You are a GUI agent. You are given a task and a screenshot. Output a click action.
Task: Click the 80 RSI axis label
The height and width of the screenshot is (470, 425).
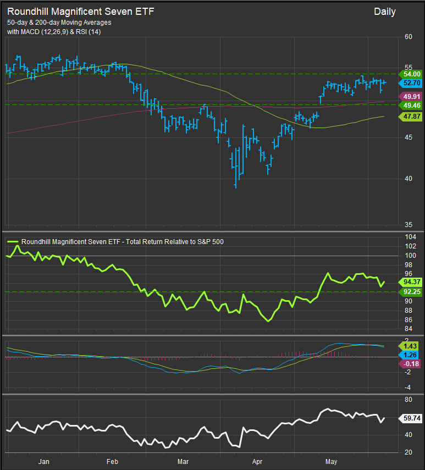408,400
